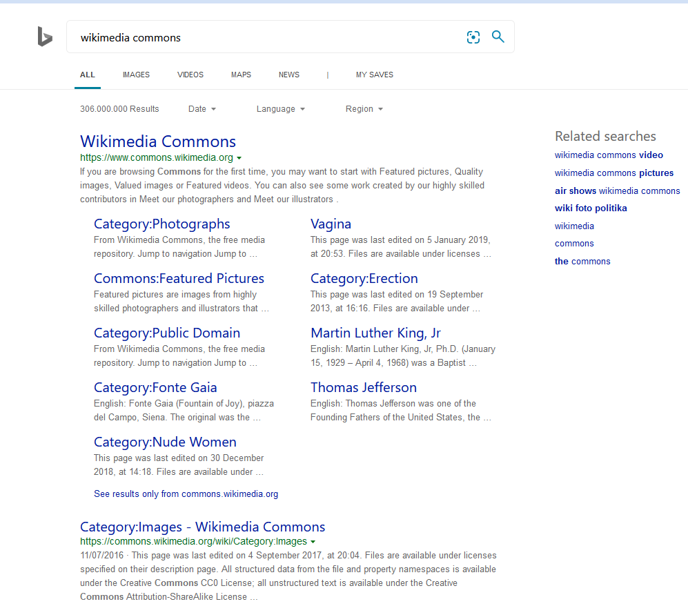Viewport: 688px width, 615px height.
Task: Open Category:Public Domain sublink
Action: pos(167,333)
